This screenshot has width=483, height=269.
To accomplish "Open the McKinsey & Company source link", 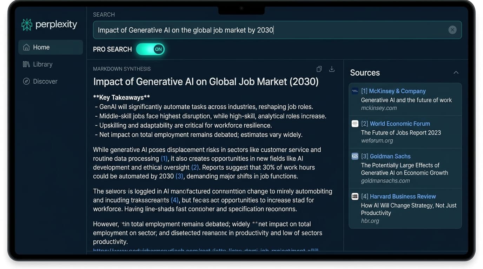I will 393,91.
